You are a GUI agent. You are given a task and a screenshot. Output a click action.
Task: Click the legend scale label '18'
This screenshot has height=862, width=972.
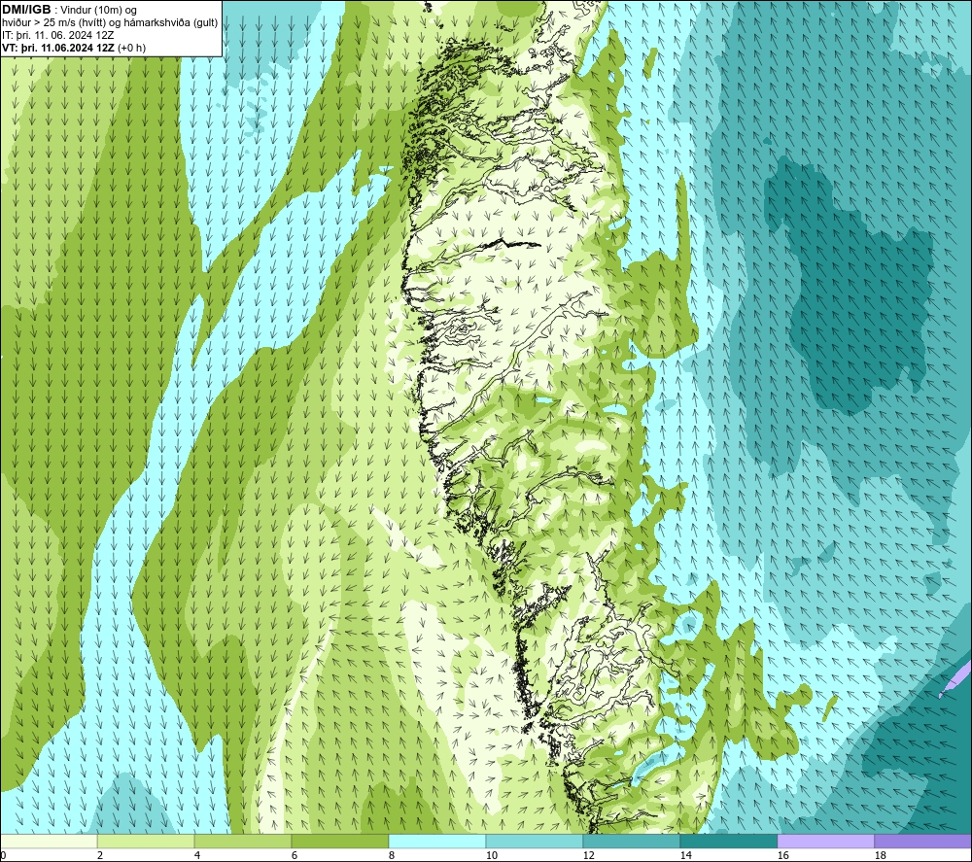(880, 855)
